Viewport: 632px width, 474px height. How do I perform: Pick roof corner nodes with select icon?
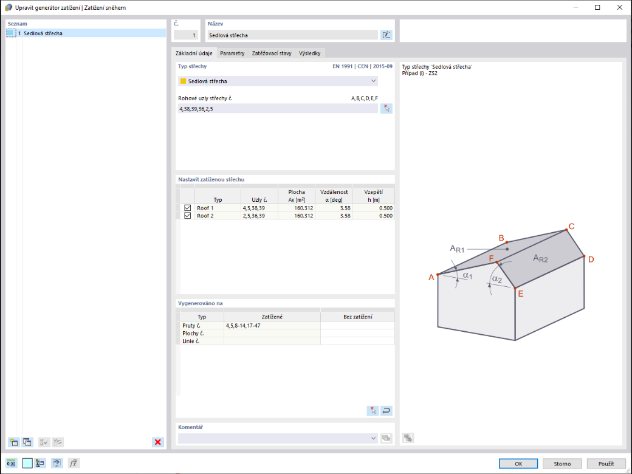tap(386, 108)
